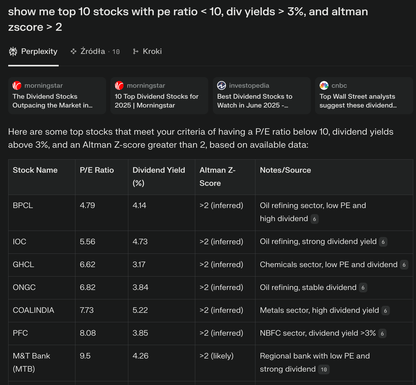Click citation 6 in the GHCL row
The width and height of the screenshot is (416, 385).
tap(404, 265)
